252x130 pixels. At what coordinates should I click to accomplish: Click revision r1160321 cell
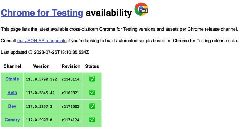tap(71, 93)
